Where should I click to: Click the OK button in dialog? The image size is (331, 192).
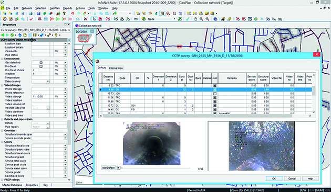pos(274,178)
